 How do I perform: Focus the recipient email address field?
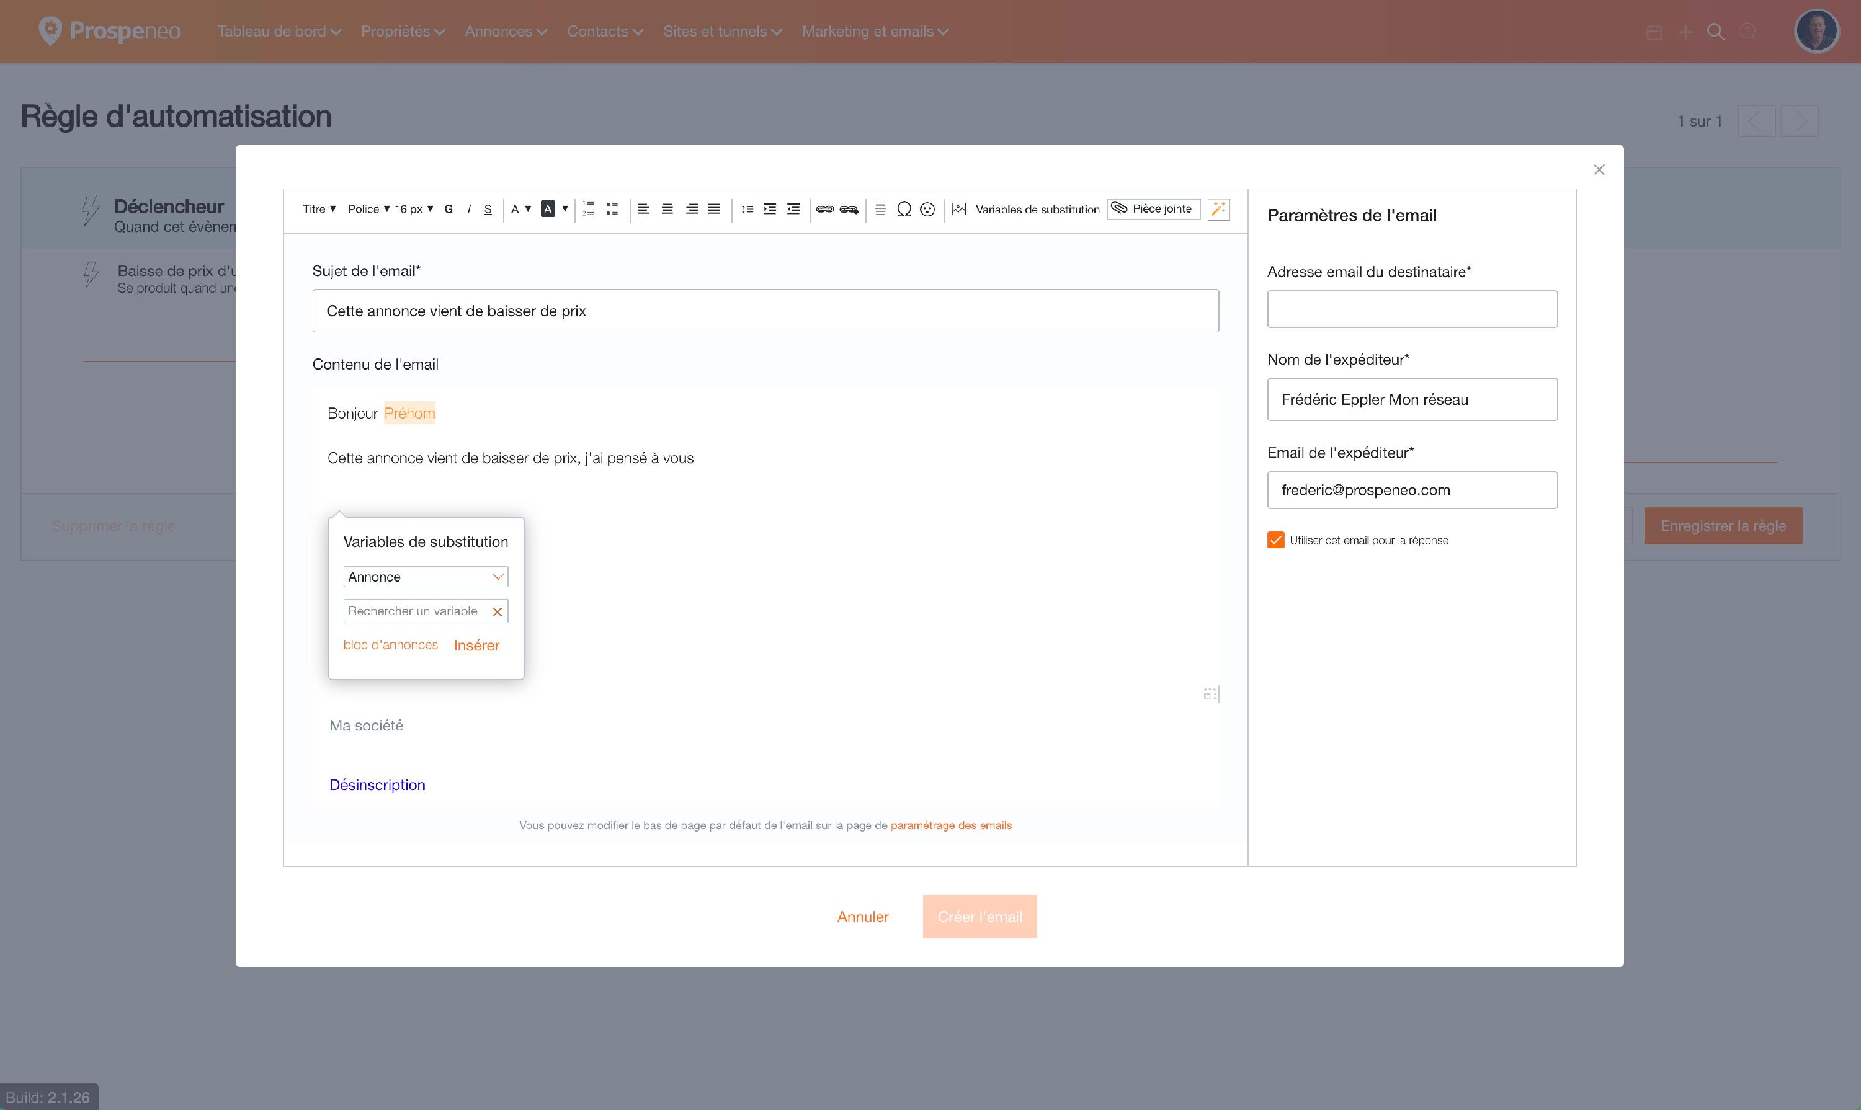click(1412, 309)
